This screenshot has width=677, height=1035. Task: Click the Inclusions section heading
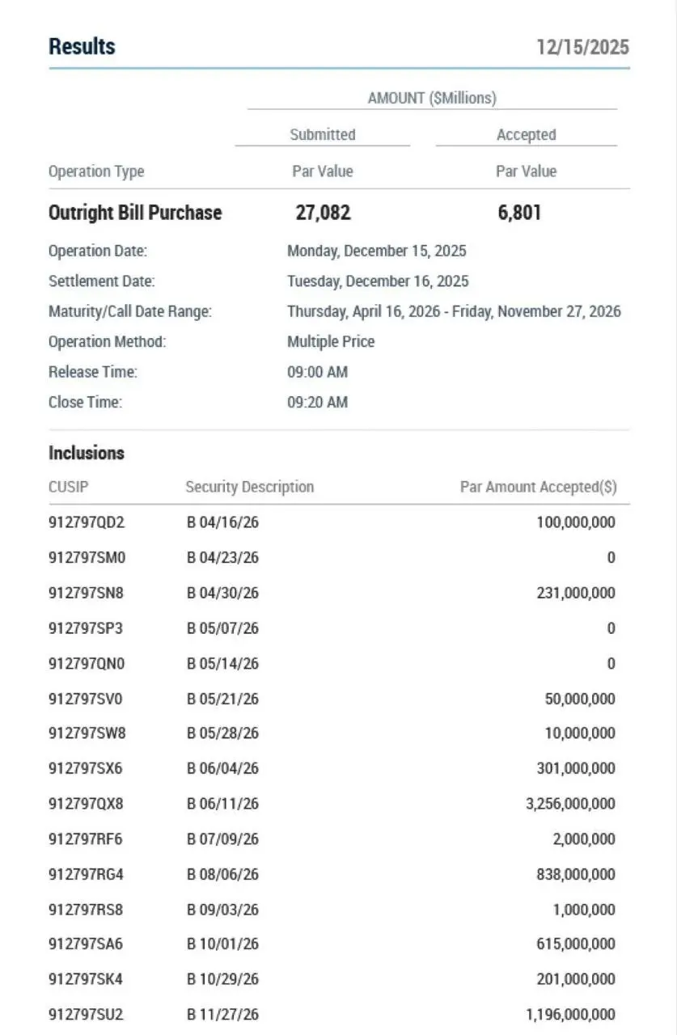(x=87, y=453)
